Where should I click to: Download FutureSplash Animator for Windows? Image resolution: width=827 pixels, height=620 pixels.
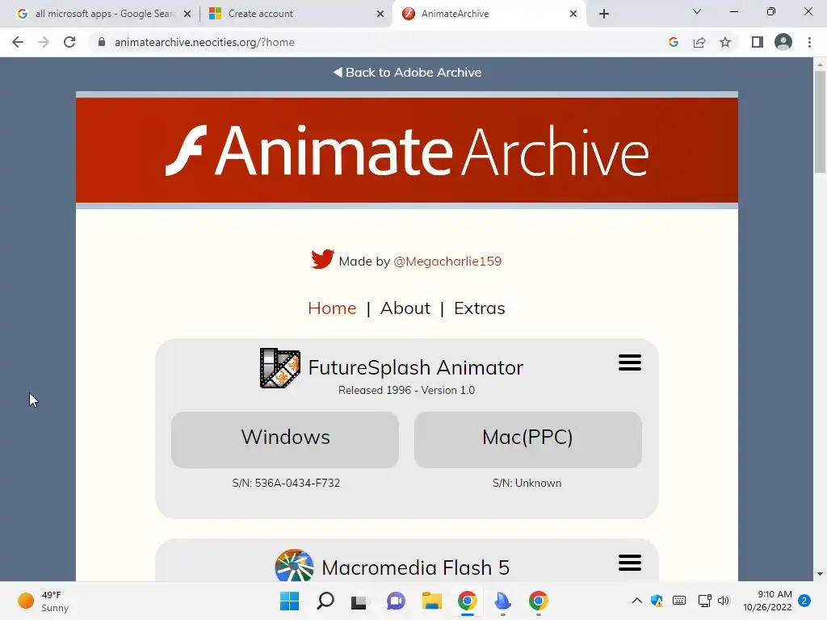click(x=285, y=440)
